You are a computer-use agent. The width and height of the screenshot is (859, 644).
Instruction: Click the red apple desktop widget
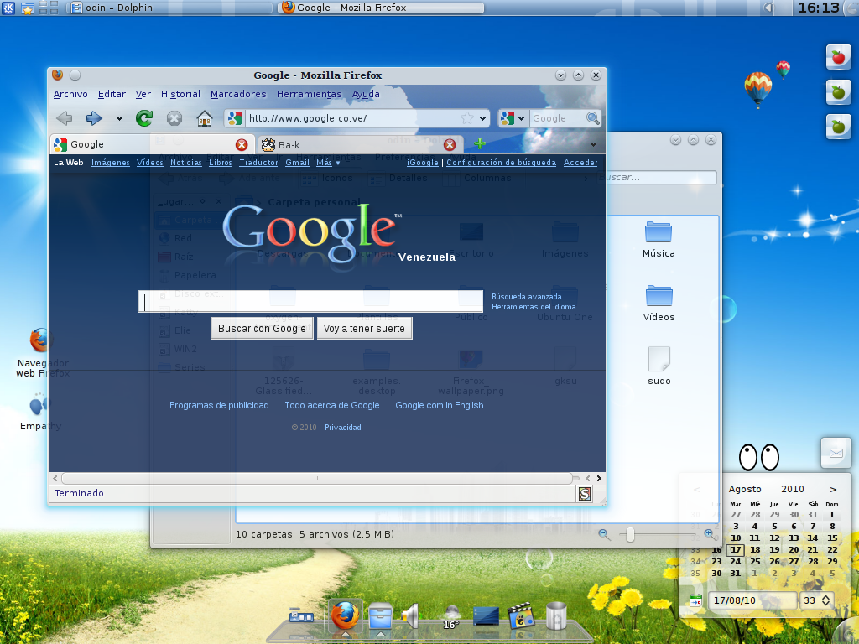coord(838,57)
